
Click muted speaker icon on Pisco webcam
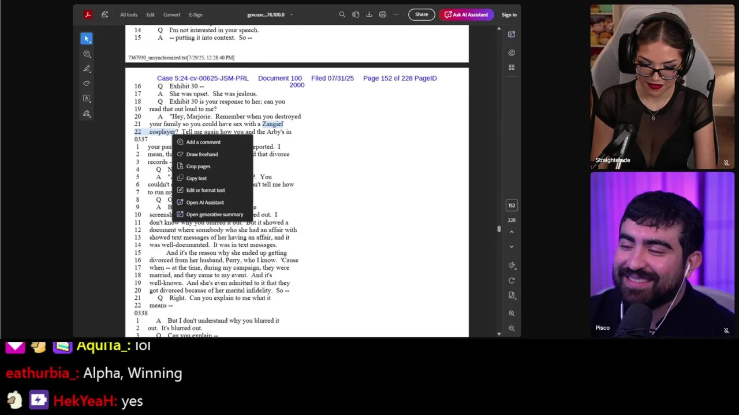tap(726, 330)
